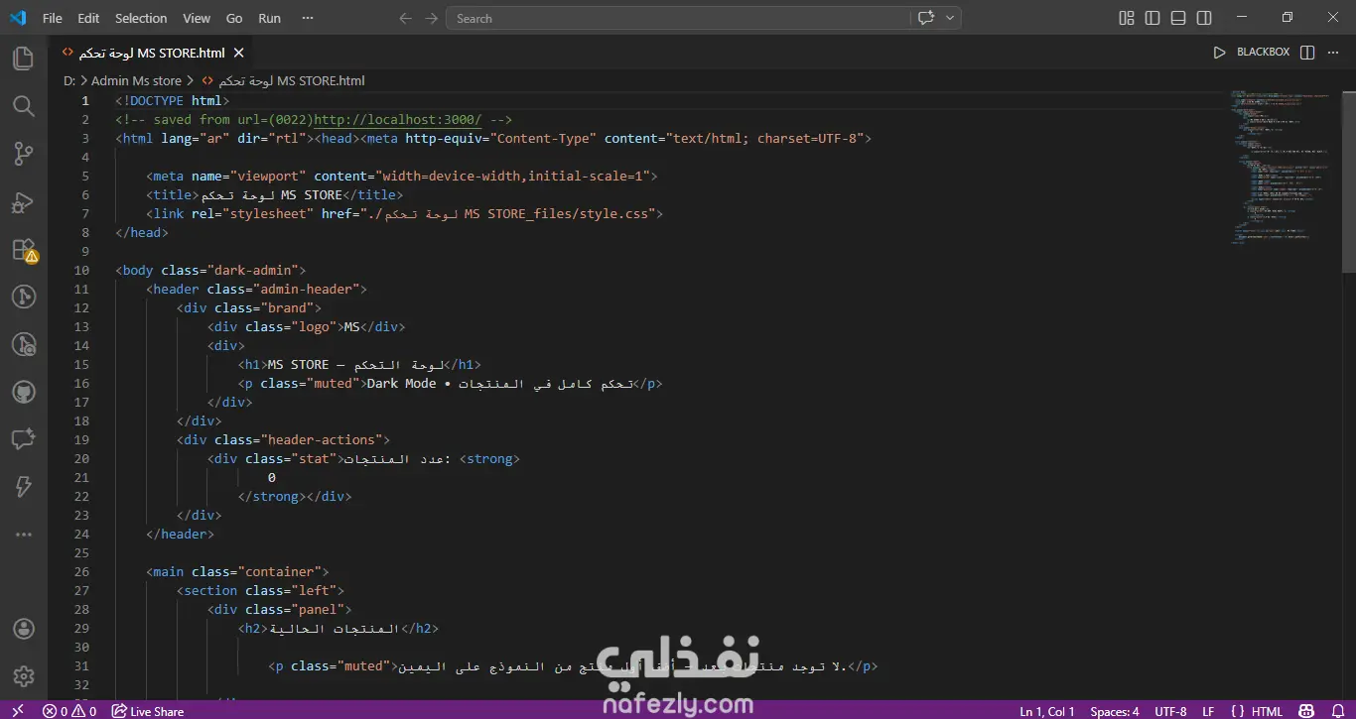Place cursor on <main class="container"> line
The image size is (1356, 719).
[x=237, y=571]
